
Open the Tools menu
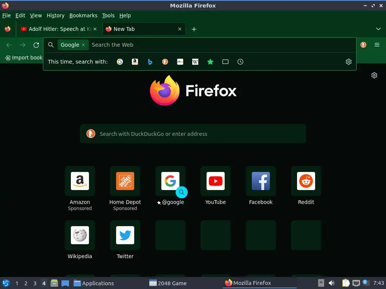point(108,15)
